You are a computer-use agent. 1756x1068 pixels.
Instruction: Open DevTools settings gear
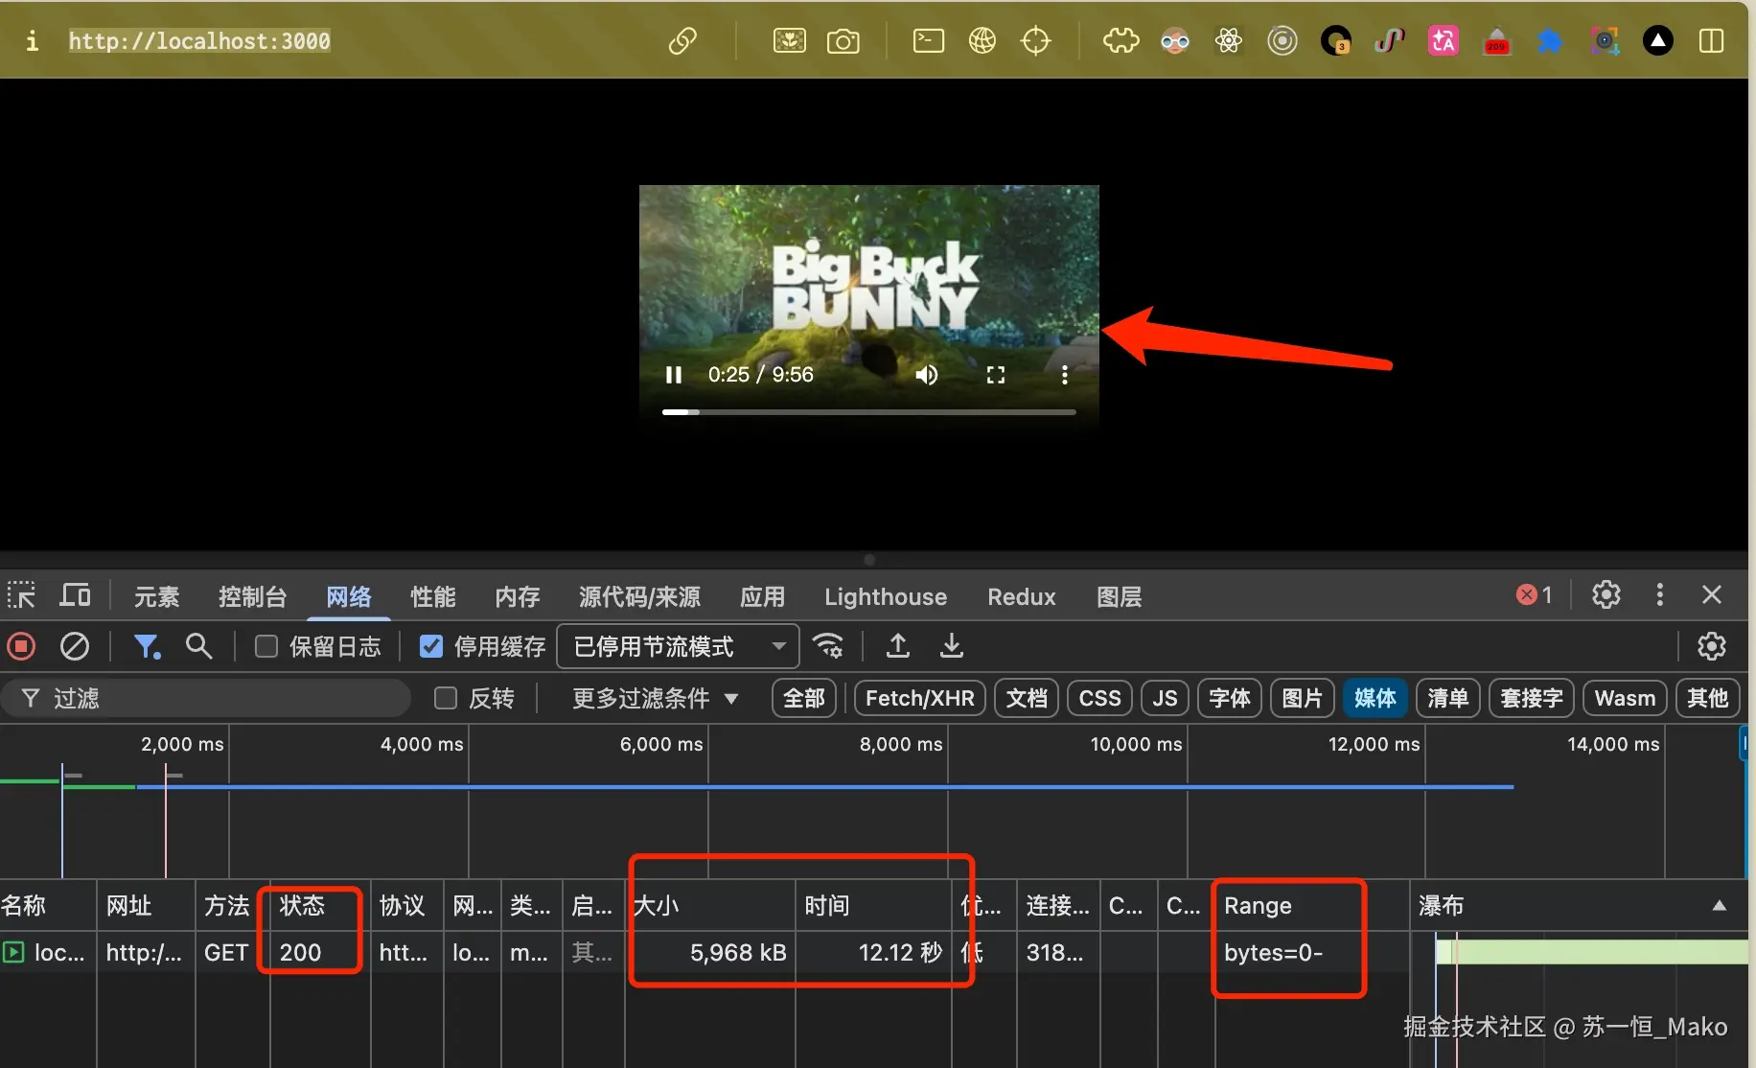[x=1606, y=595]
